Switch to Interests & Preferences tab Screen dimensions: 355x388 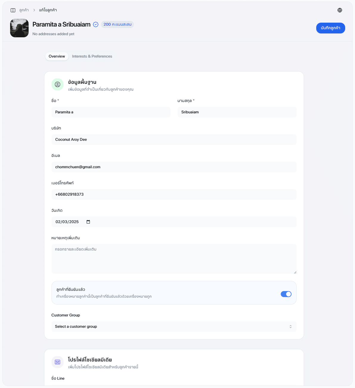click(x=92, y=56)
